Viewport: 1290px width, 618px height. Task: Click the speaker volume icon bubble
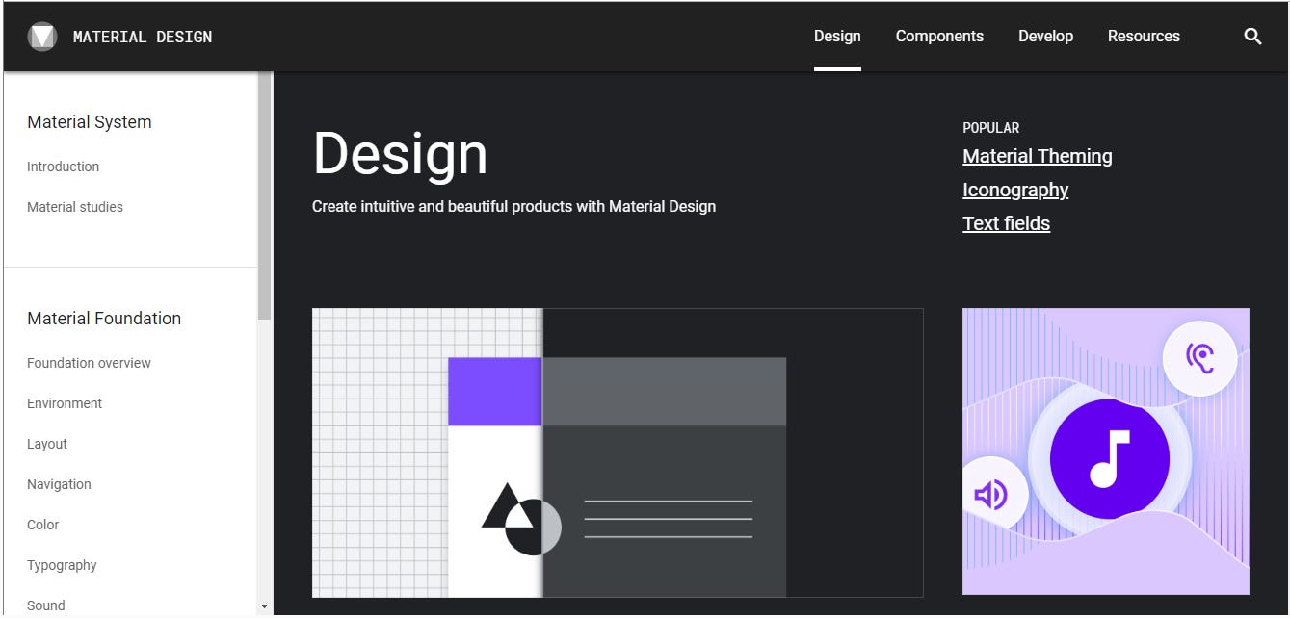click(991, 495)
